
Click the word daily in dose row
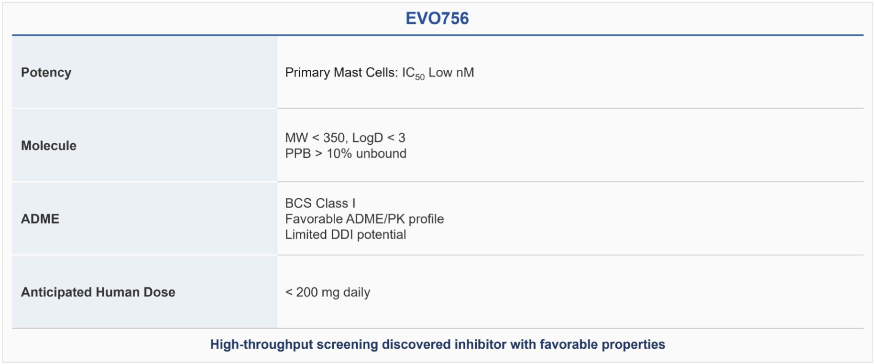coord(356,292)
